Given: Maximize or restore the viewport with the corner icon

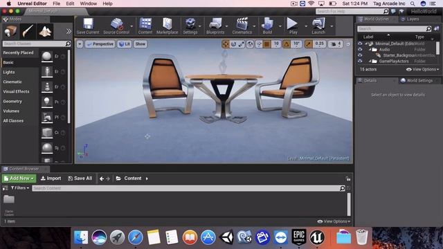Looking at the screenshot, I should point(347,44).
